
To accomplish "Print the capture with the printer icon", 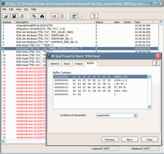I will click(x=22, y=16).
